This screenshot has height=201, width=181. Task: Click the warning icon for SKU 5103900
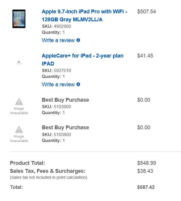tap(19, 102)
